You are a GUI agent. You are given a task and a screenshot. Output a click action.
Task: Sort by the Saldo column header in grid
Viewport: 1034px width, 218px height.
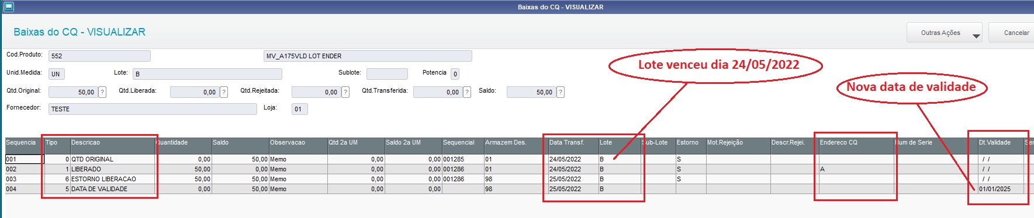pyautogui.click(x=240, y=146)
